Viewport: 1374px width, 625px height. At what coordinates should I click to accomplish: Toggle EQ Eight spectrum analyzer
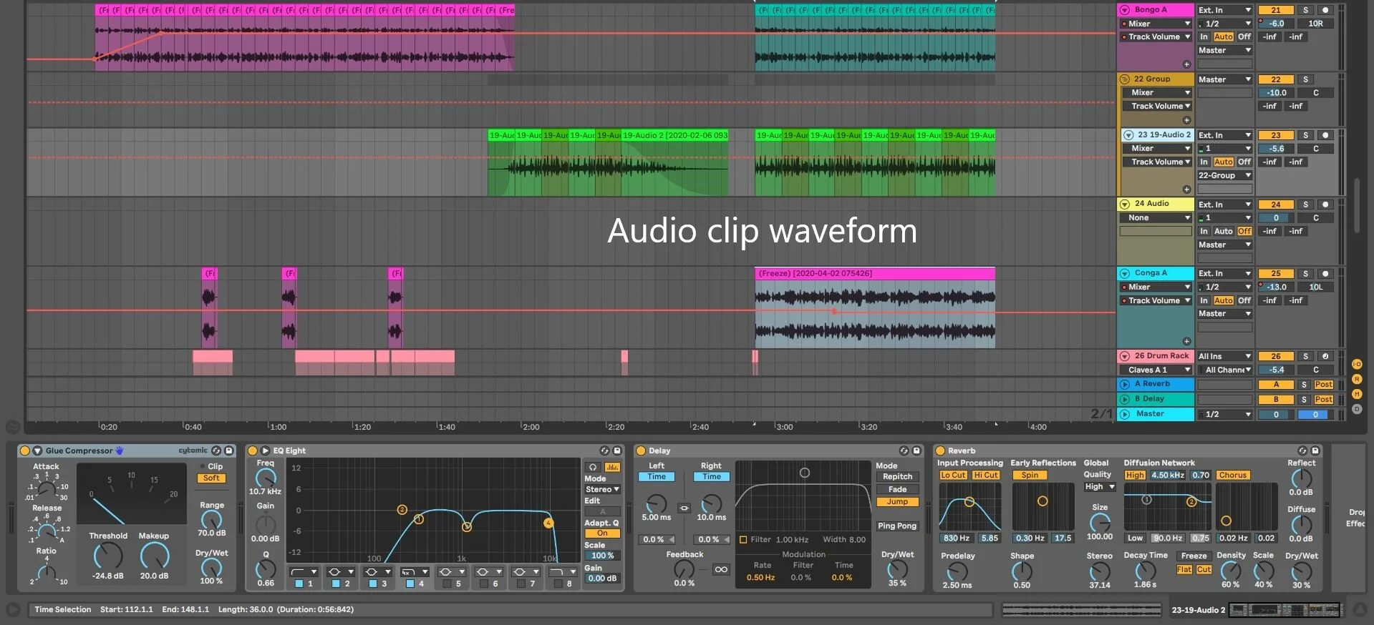pyautogui.click(x=612, y=468)
